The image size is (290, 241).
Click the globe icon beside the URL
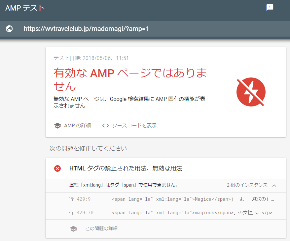click(x=9, y=29)
